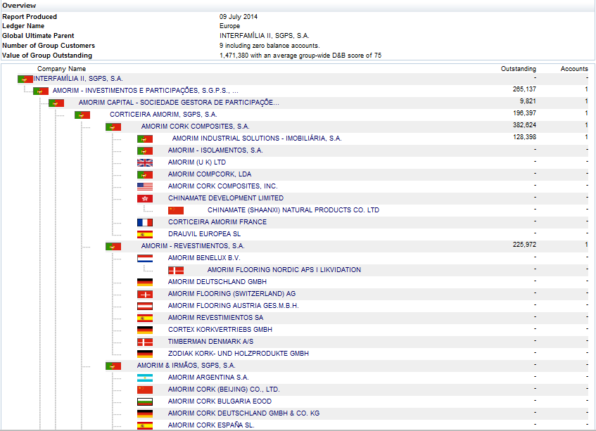Click the flag next to AMORIM CAPITAL row
The width and height of the screenshot is (596, 431).
click(x=56, y=103)
